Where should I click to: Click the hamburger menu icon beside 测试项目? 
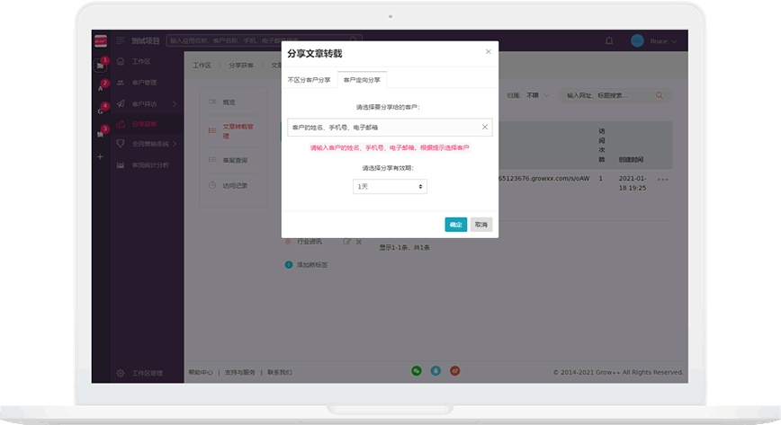coord(121,41)
